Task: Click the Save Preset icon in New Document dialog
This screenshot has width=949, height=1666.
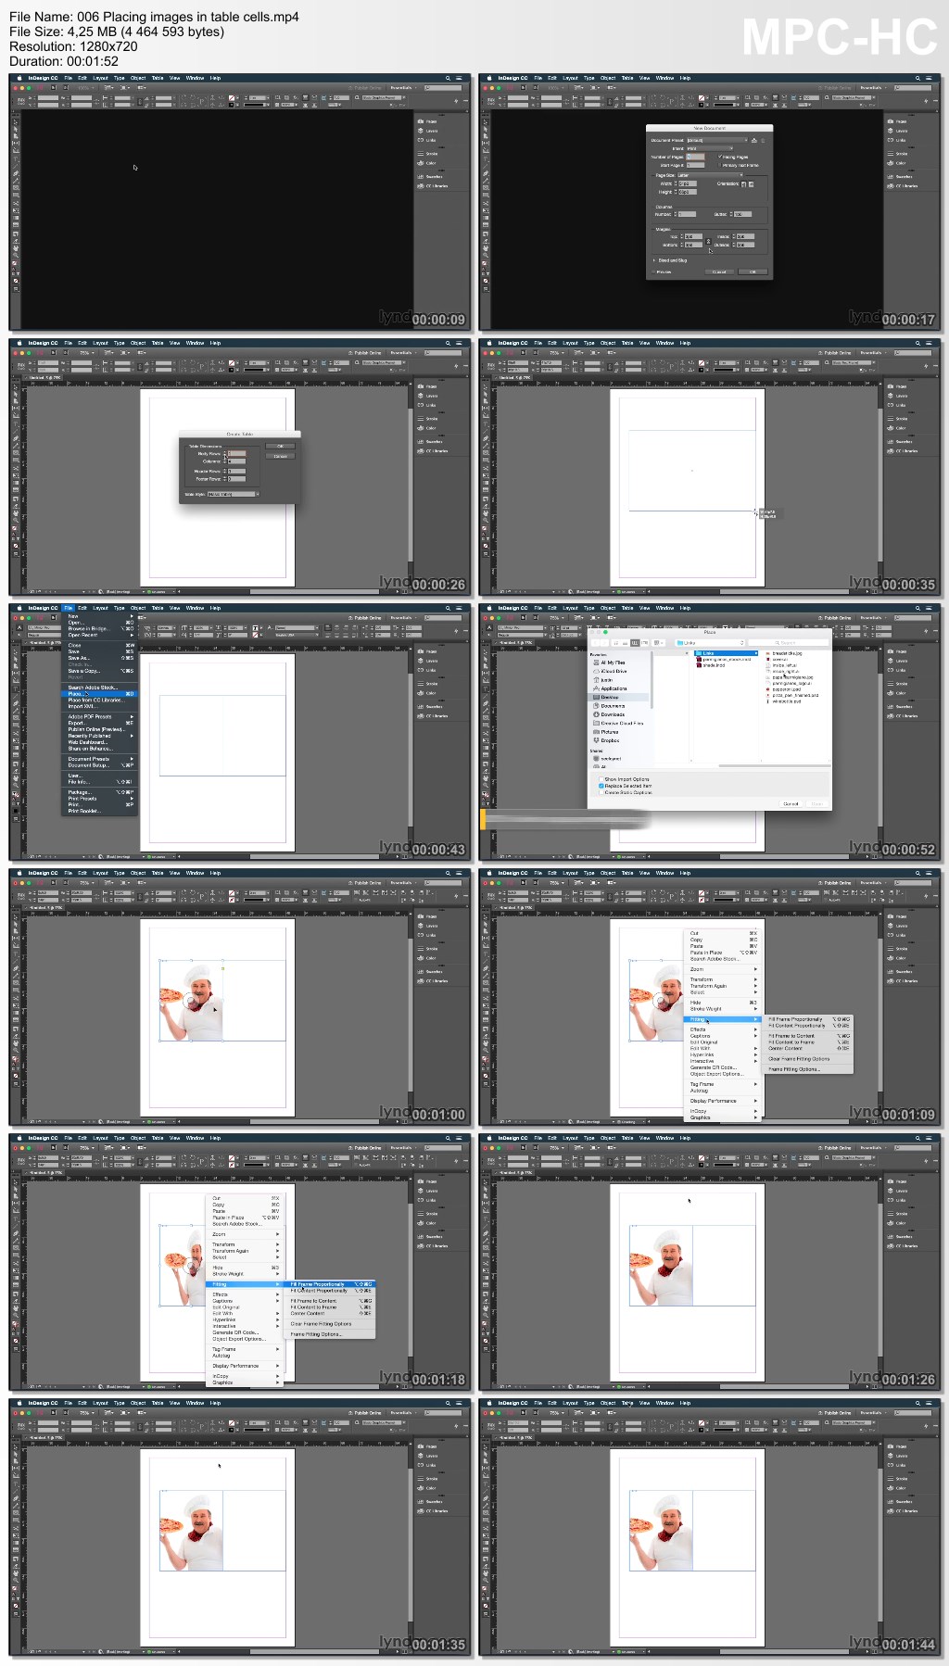Action: pos(754,141)
